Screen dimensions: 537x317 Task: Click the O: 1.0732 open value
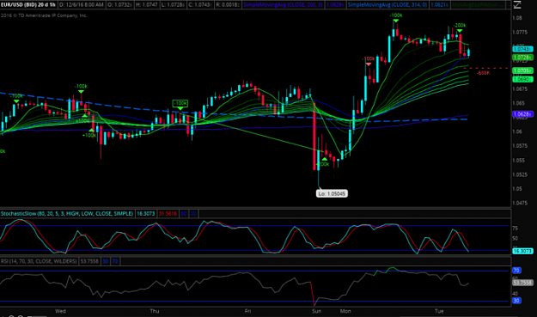point(120,5)
